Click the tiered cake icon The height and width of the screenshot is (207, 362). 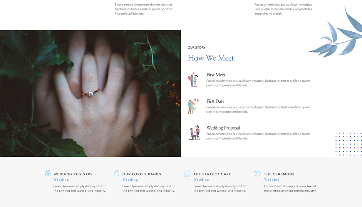pos(186,173)
